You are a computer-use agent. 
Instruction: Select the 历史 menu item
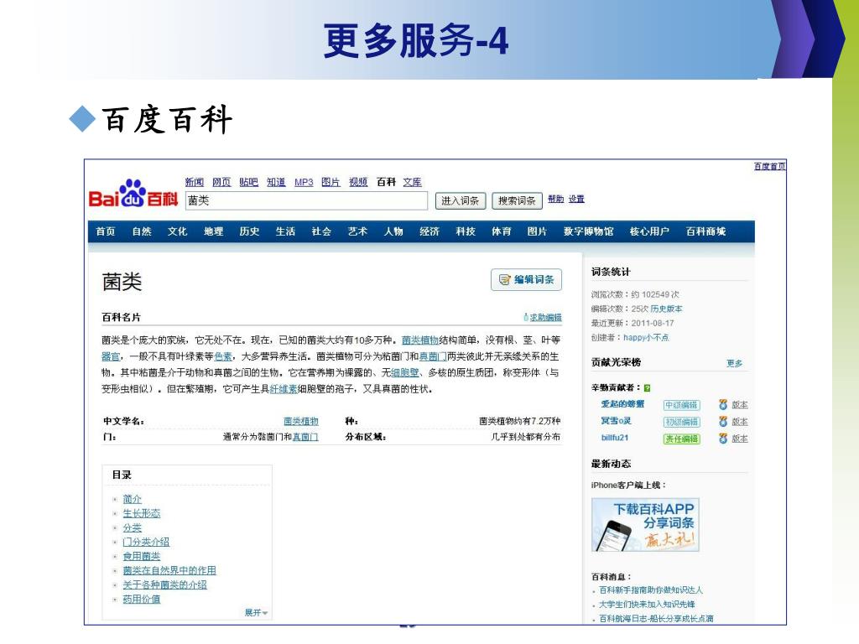pyautogui.click(x=250, y=231)
